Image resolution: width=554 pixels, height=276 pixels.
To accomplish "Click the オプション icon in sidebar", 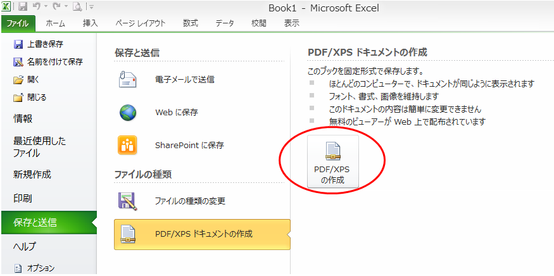I will 18,268.
